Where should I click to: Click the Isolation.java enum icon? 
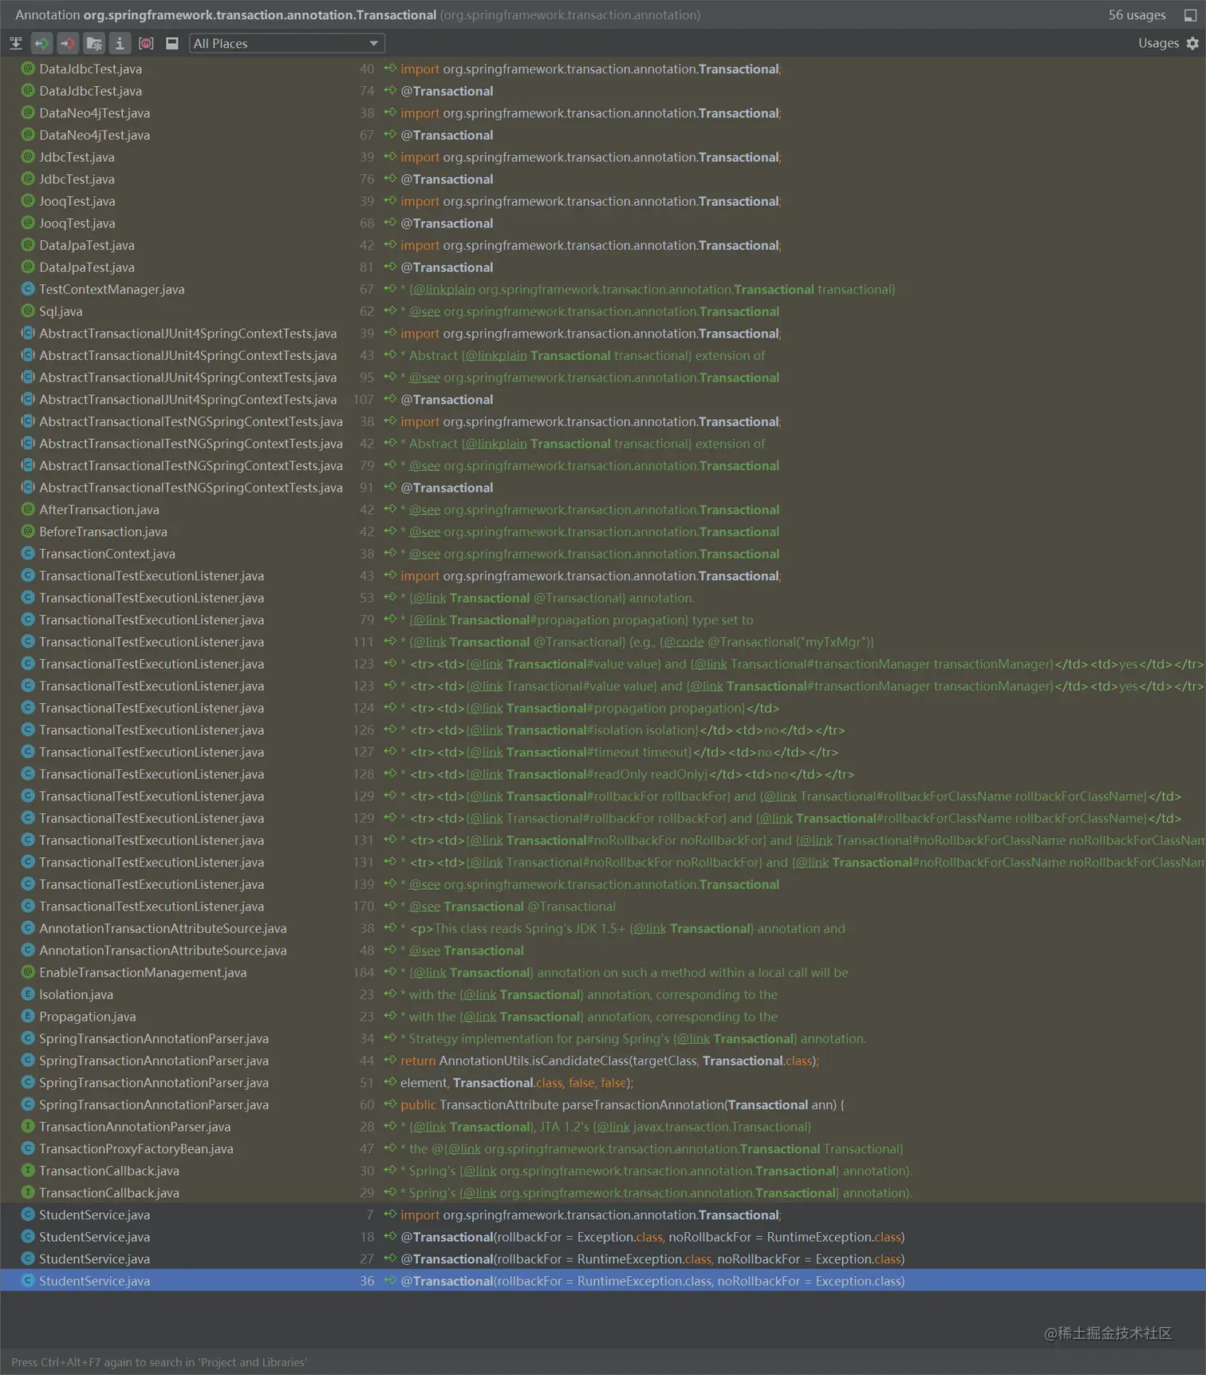pyautogui.click(x=28, y=994)
